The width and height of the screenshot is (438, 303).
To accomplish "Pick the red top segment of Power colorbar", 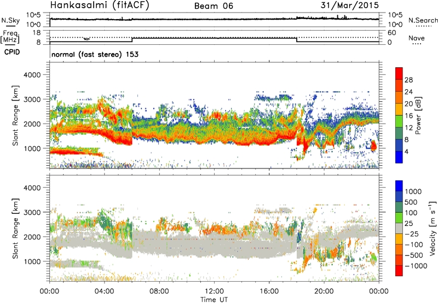I will click(399, 74).
